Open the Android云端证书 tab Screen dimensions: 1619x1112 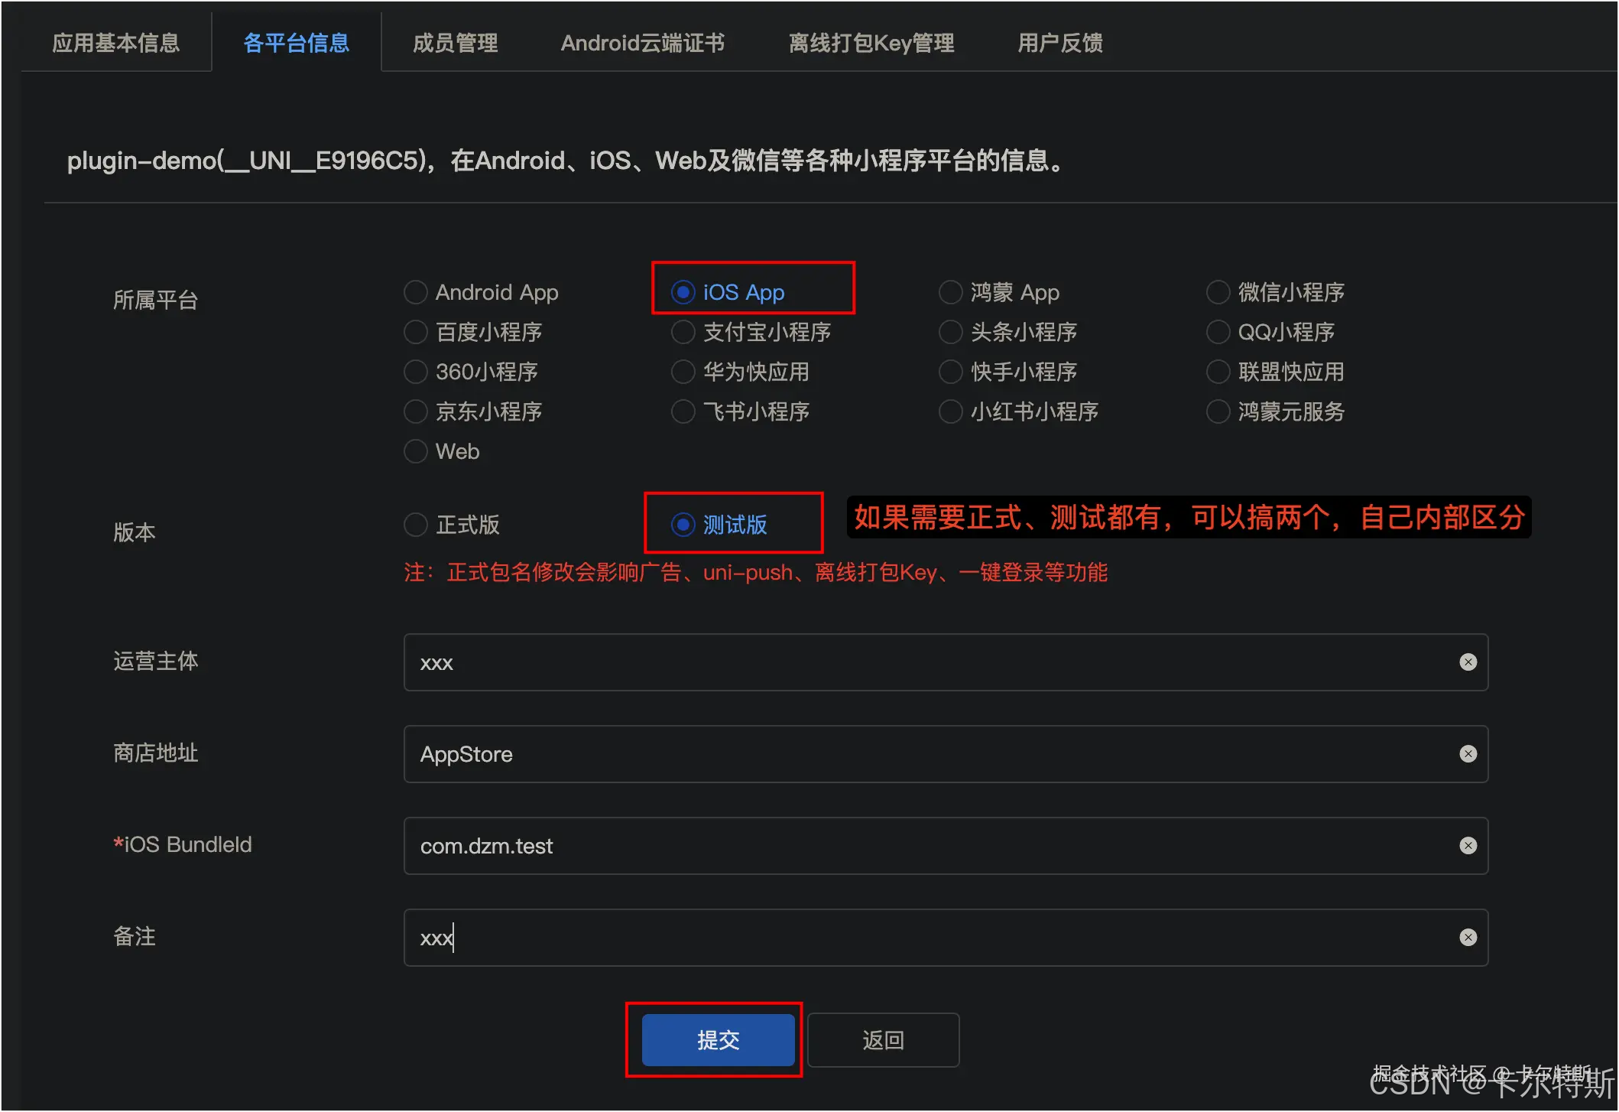643,43
